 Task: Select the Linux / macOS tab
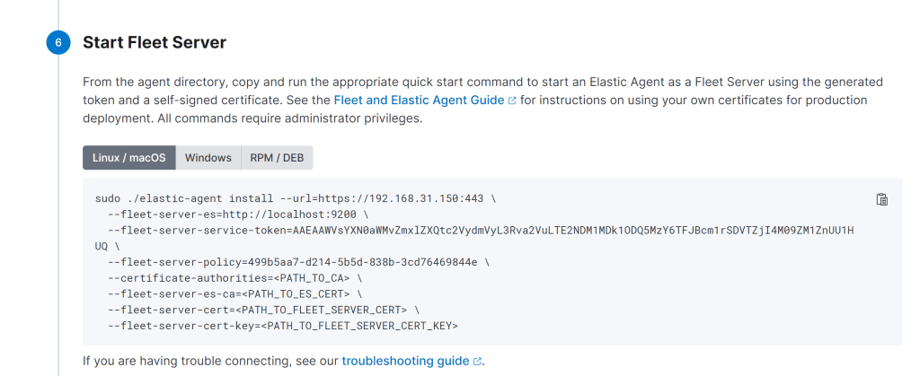pyautogui.click(x=129, y=158)
